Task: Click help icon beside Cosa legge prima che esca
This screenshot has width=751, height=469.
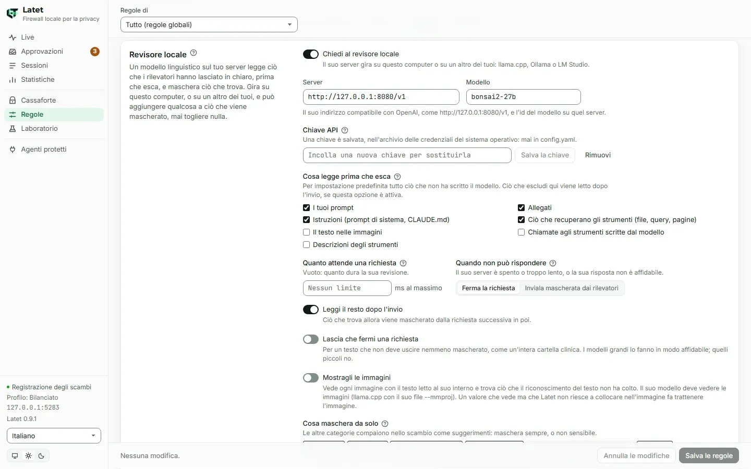Action: [x=397, y=177]
